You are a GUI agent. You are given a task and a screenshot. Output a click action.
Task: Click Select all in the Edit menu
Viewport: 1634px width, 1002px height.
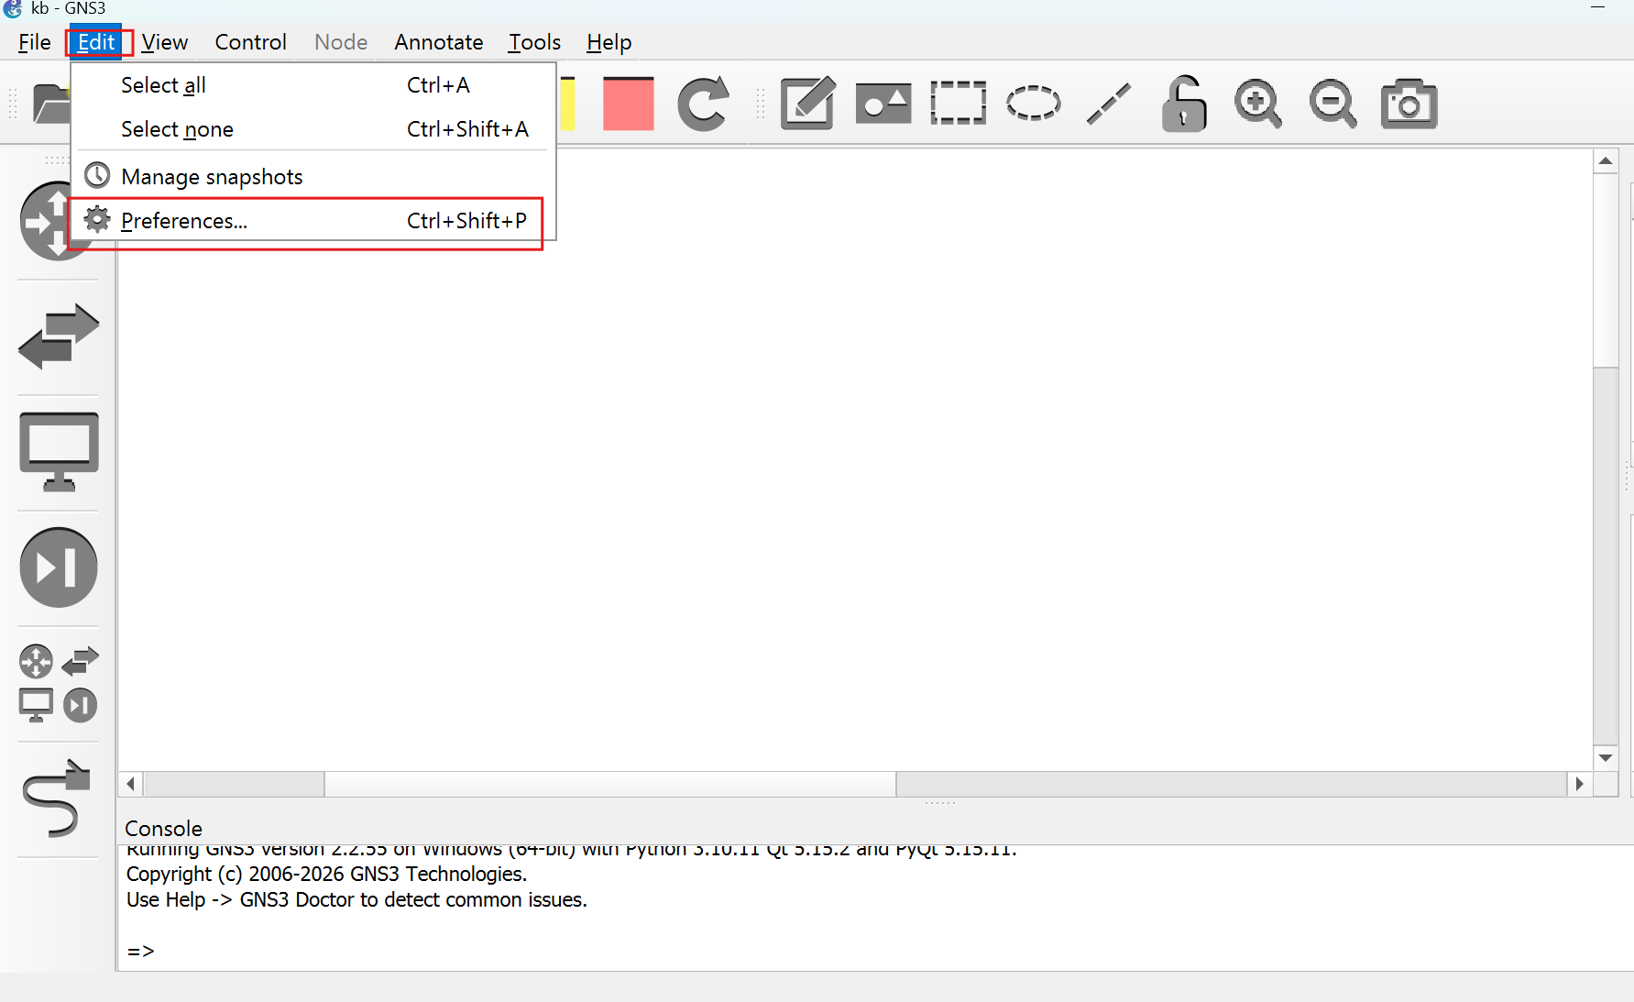163,85
